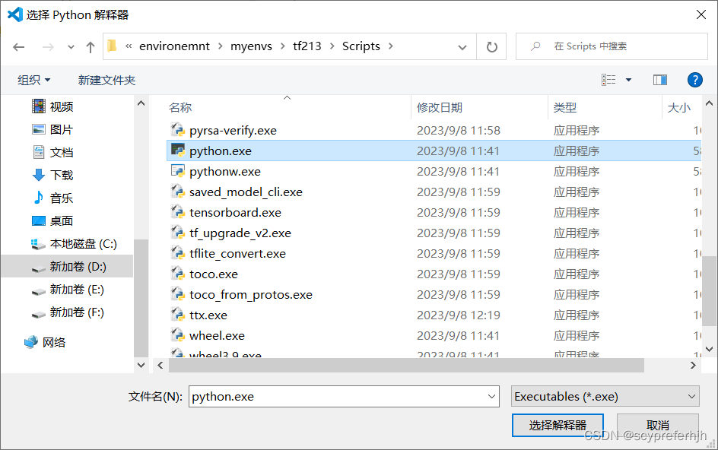Select pyrsa-verify.exe file

(233, 131)
